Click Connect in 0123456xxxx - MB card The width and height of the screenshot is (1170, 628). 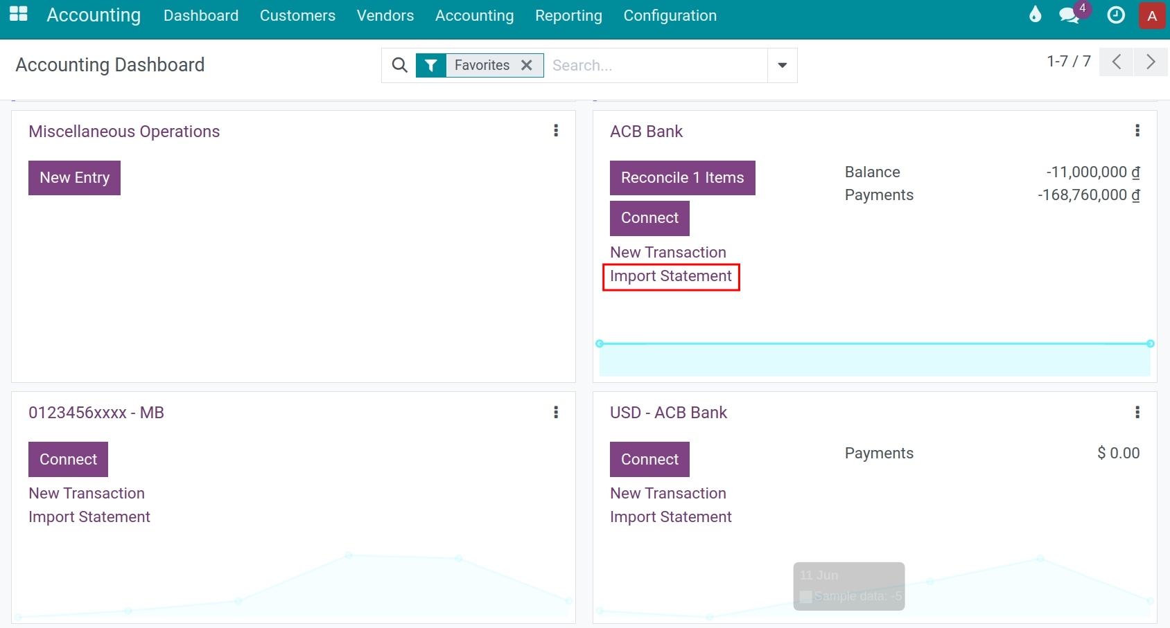tap(68, 460)
